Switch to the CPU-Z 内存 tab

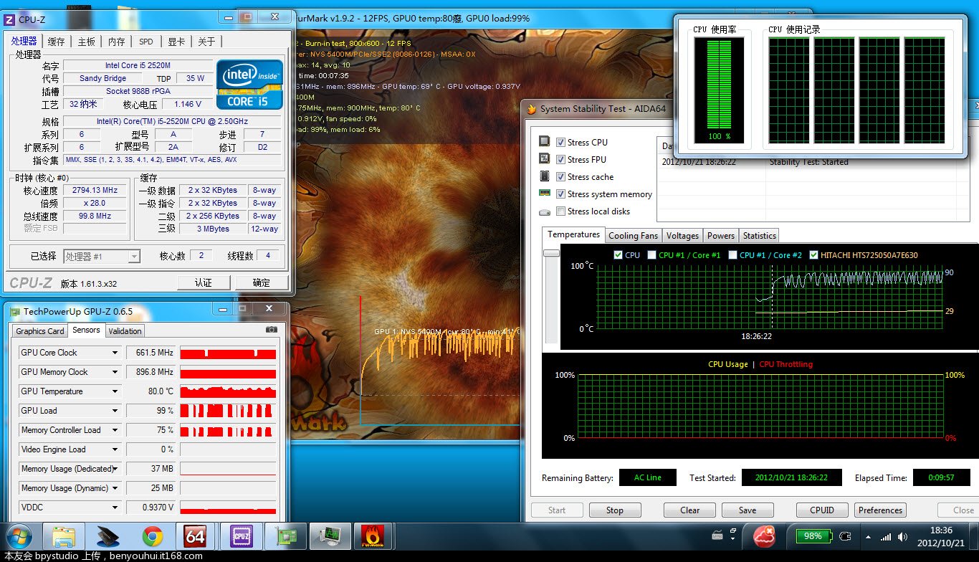click(116, 42)
